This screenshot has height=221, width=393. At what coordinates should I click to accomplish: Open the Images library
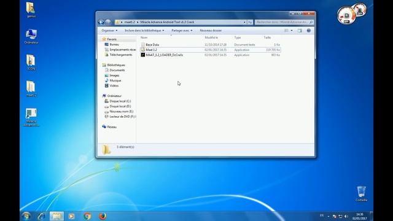coord(112,76)
